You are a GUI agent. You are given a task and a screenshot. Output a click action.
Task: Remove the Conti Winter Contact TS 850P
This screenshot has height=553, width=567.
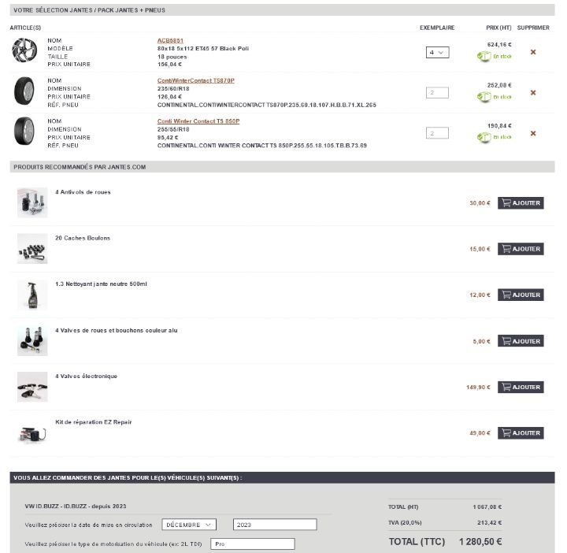coord(533,133)
